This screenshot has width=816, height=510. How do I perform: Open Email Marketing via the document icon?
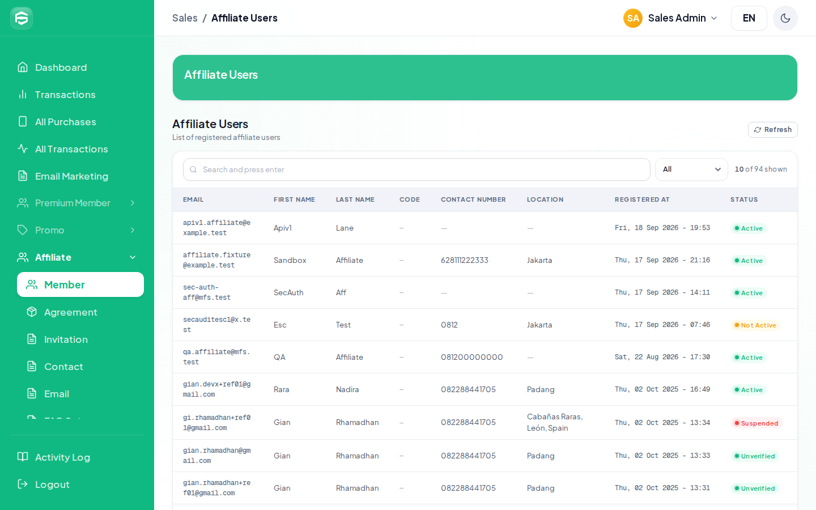[x=23, y=176]
